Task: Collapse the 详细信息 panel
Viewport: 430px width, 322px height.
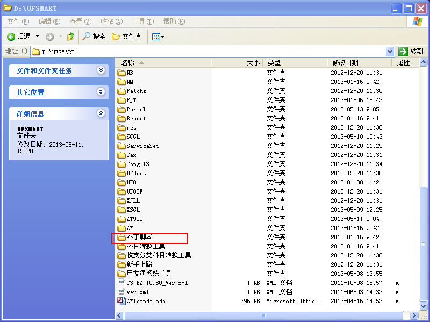Action: point(101,113)
